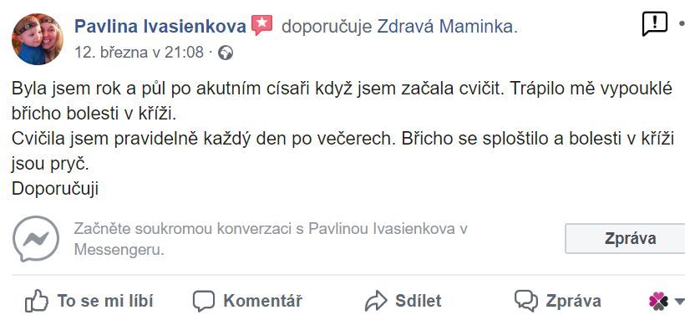Click the pink clover page avatar icon
This screenshot has height=315, width=685.
pos(658,301)
